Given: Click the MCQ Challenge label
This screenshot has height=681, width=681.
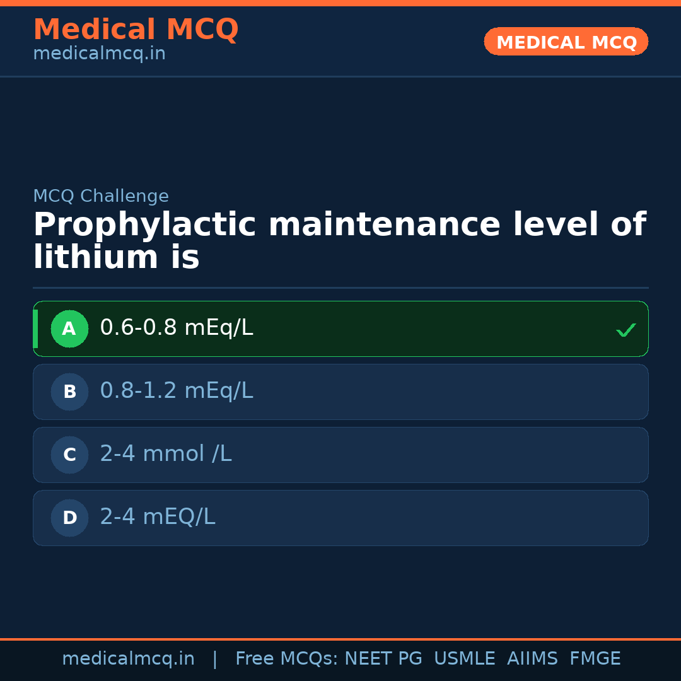Looking at the screenshot, I should tap(101, 197).
